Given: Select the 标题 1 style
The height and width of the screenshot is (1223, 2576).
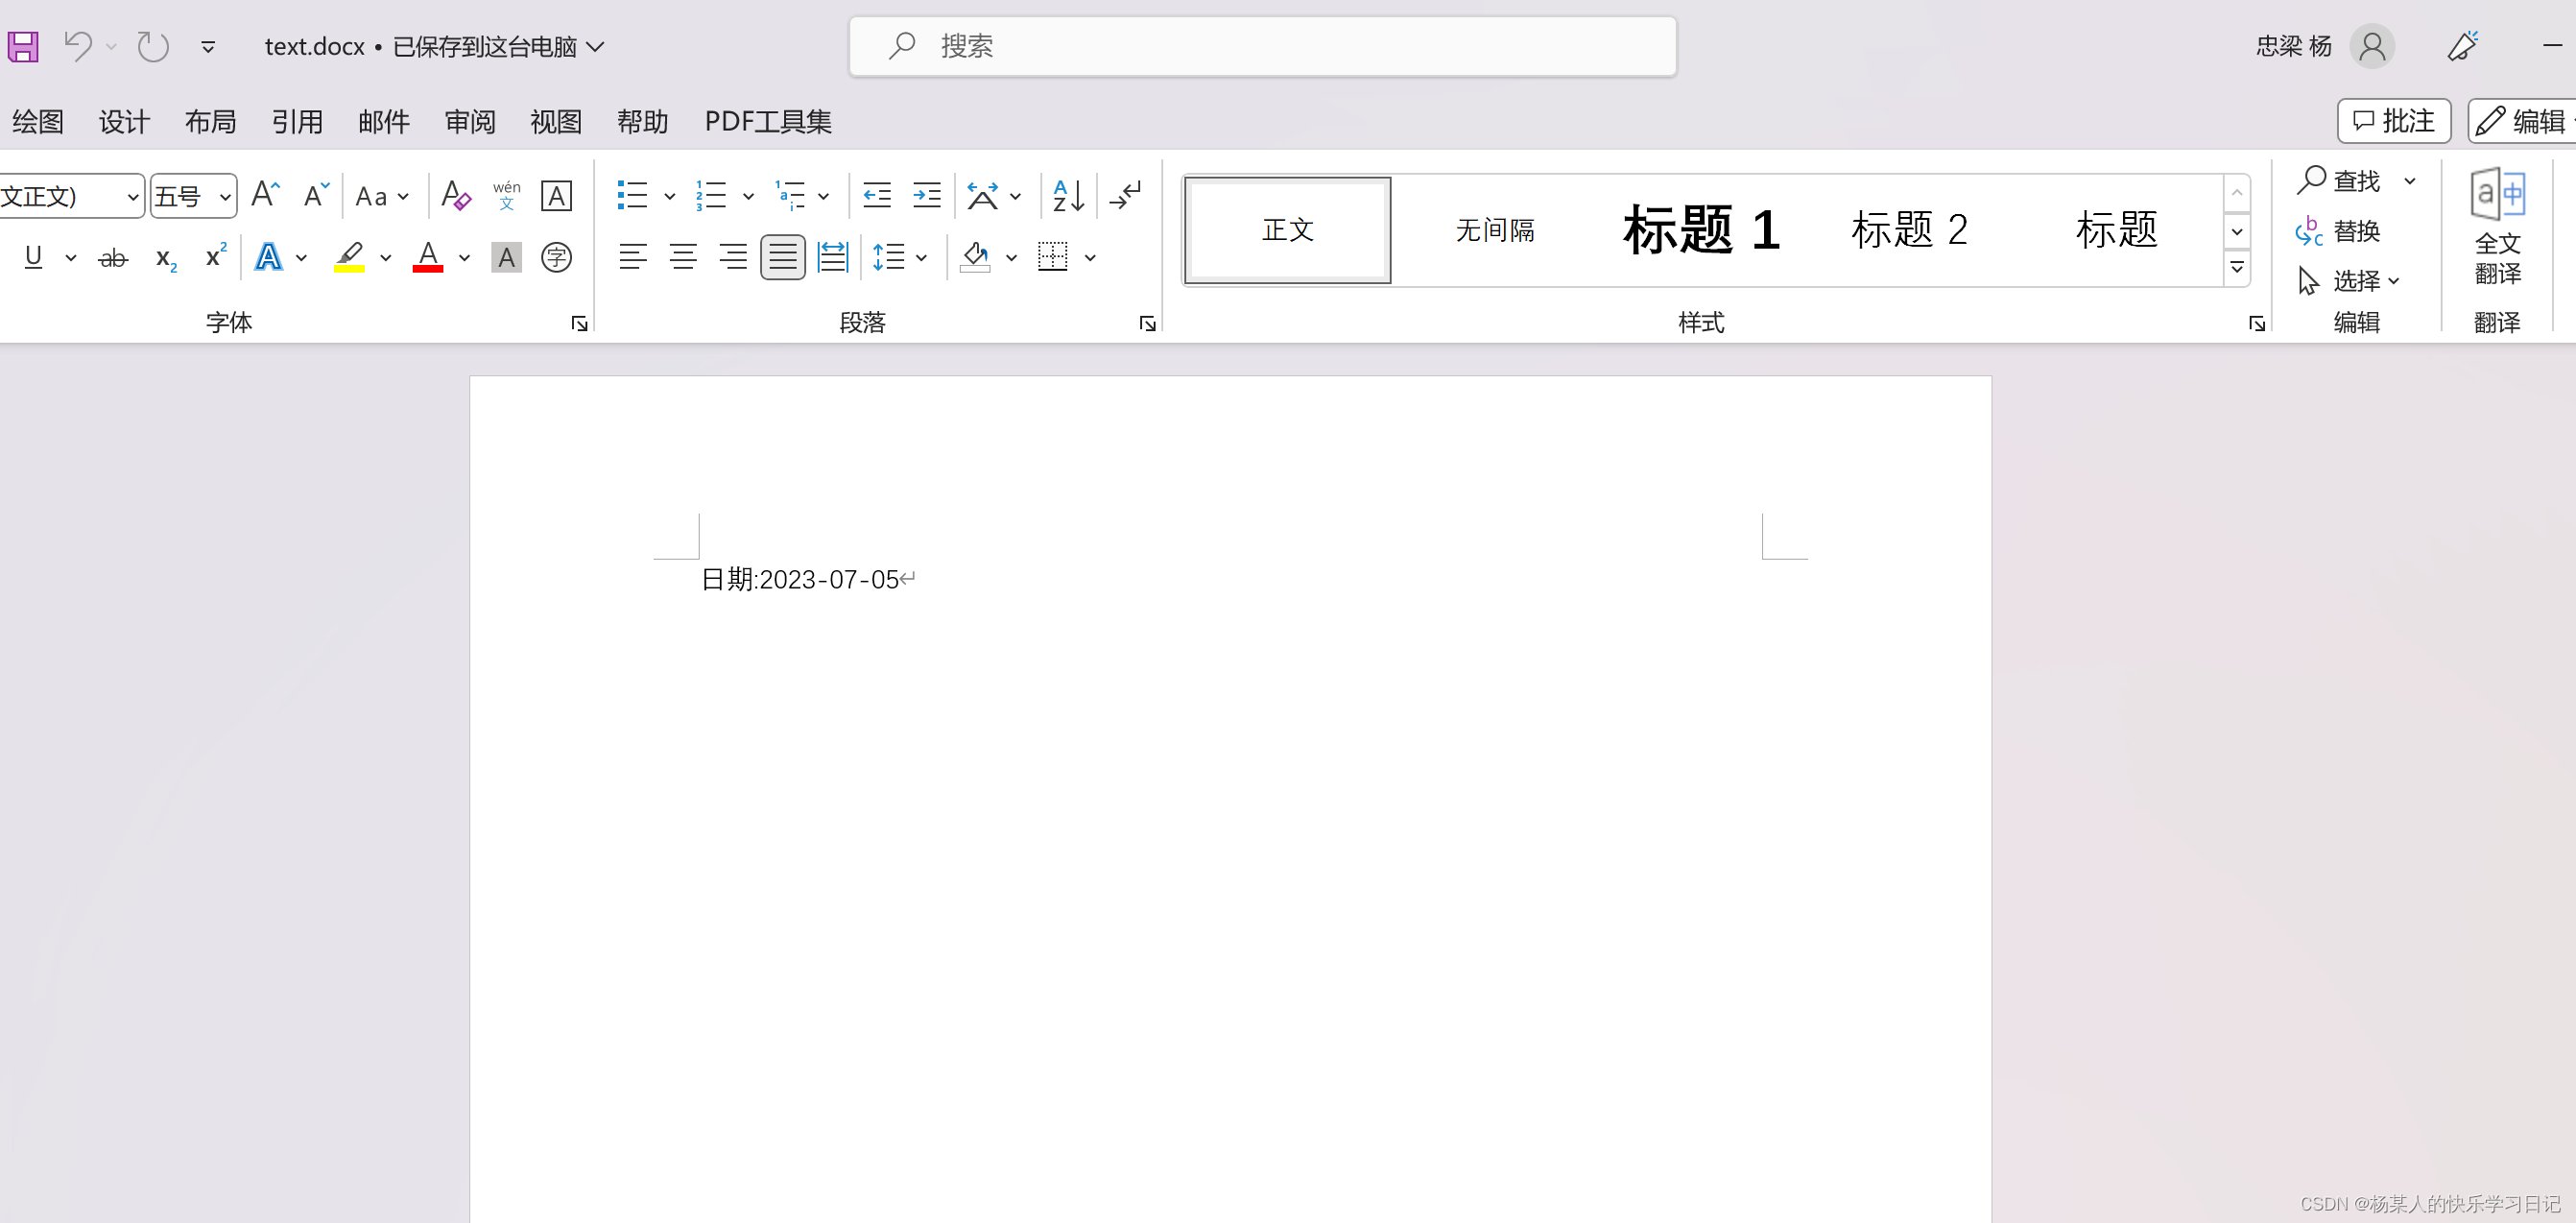Looking at the screenshot, I should pyautogui.click(x=1701, y=230).
